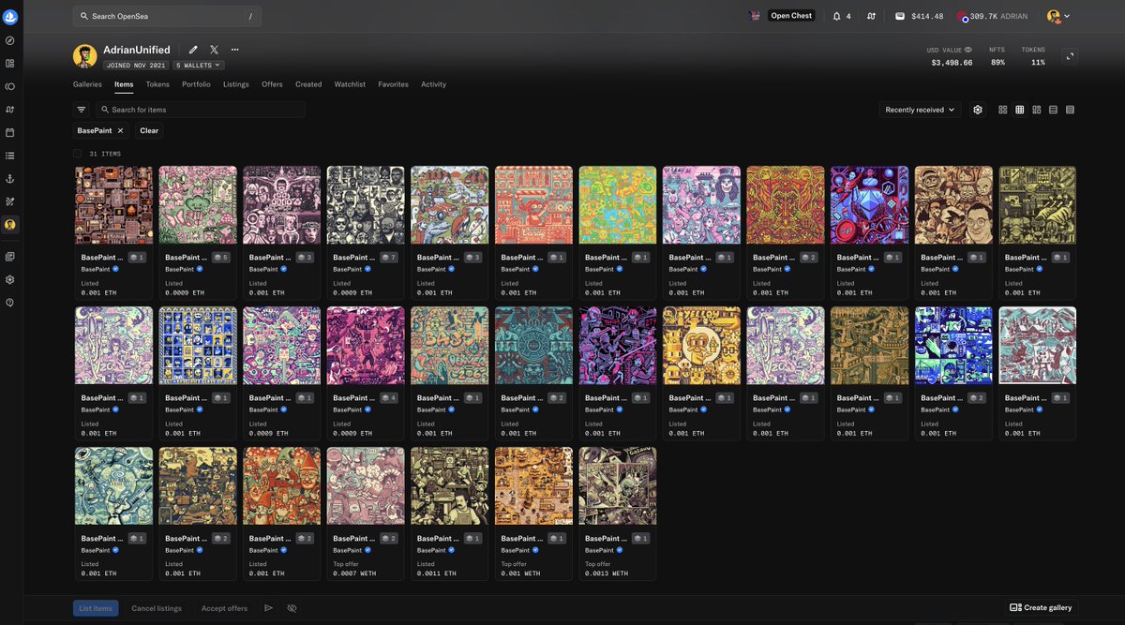This screenshot has height=625, width=1125.
Task: Open the display settings gear icon
Action: (x=978, y=110)
